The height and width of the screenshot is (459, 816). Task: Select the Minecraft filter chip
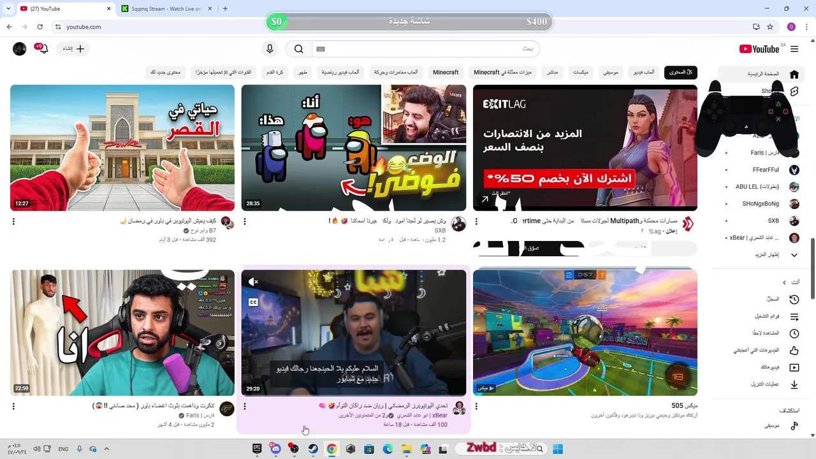coord(446,72)
